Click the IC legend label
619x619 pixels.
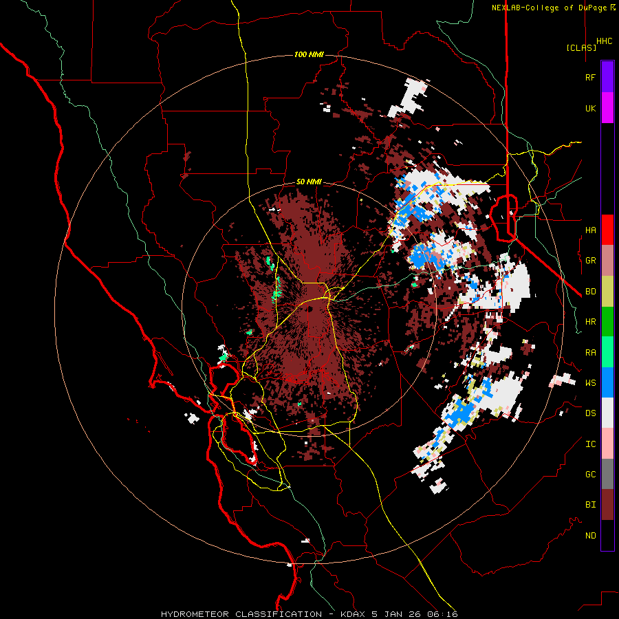point(590,444)
